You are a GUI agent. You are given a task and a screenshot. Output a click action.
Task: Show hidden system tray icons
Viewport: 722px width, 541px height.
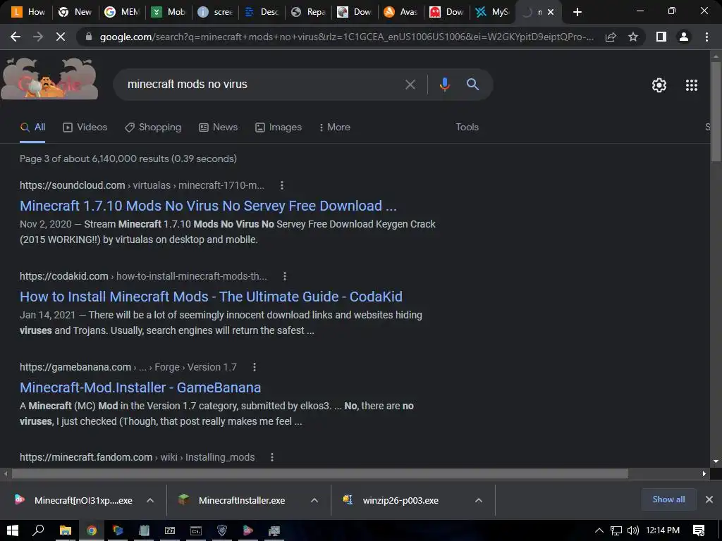[599, 530]
